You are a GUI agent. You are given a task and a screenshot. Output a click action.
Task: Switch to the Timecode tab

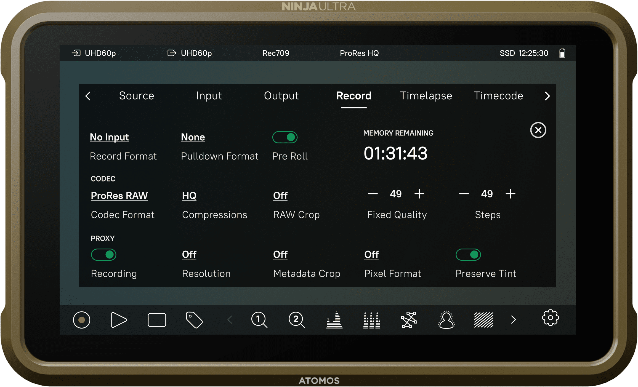pos(498,96)
